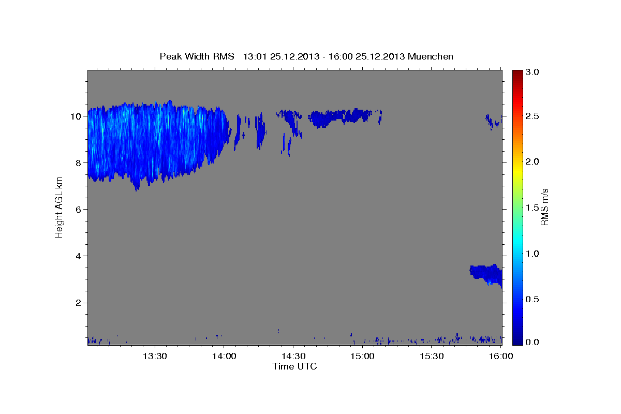Click the 'Time UTC' axis label

point(294,366)
